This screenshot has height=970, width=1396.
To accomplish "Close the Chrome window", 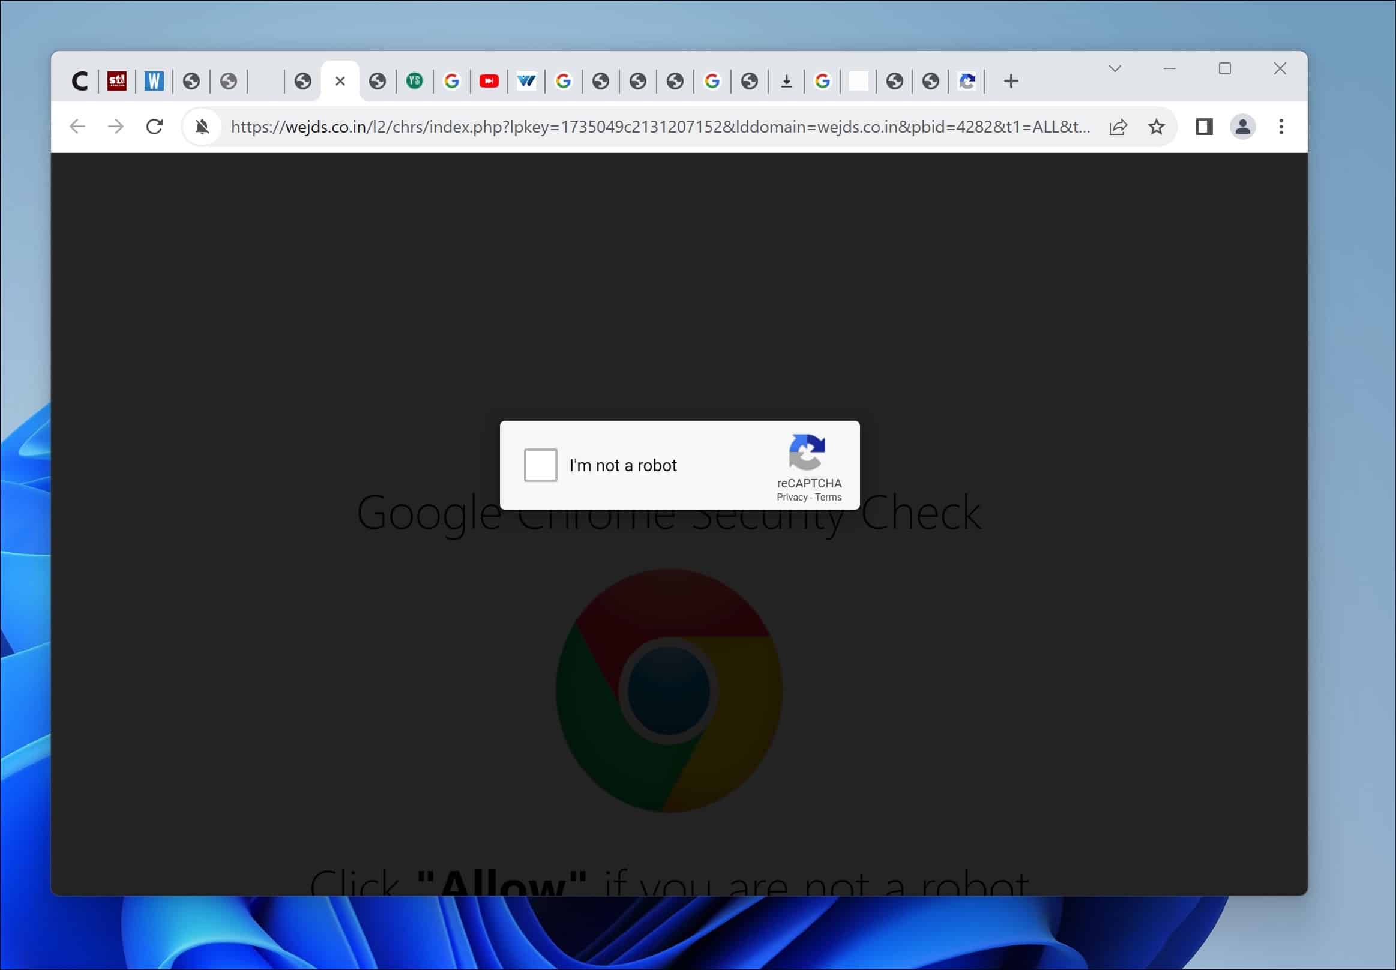I will click(1280, 68).
